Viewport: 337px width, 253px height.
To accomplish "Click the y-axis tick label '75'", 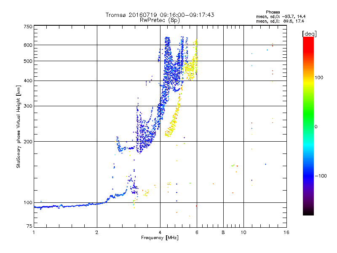I will tap(29, 226).
